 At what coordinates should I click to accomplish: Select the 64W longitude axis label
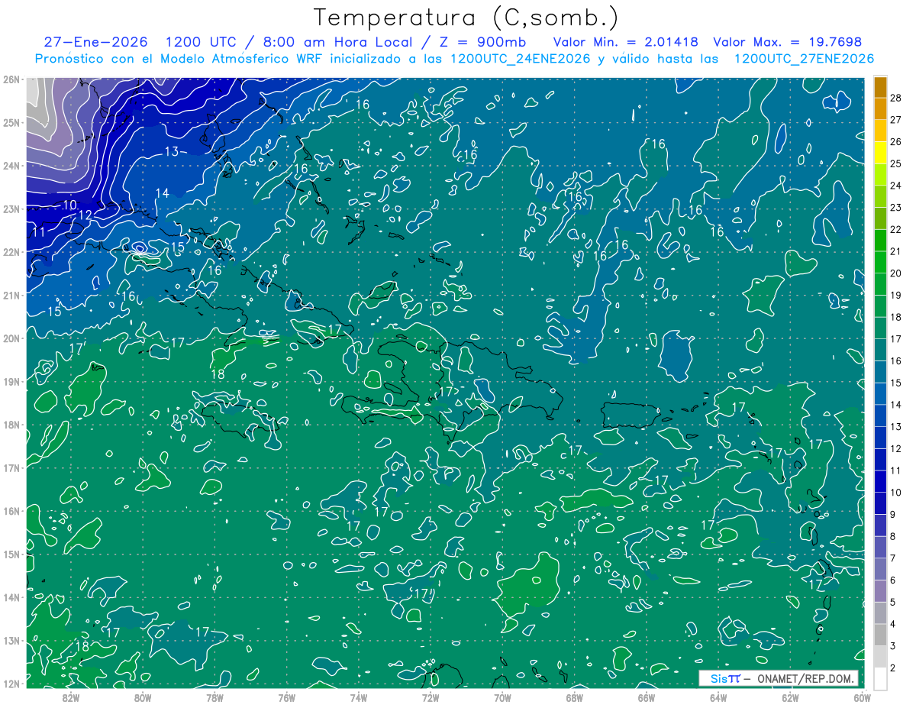[x=718, y=698]
